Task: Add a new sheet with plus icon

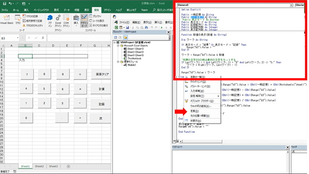Action: pos(69,166)
